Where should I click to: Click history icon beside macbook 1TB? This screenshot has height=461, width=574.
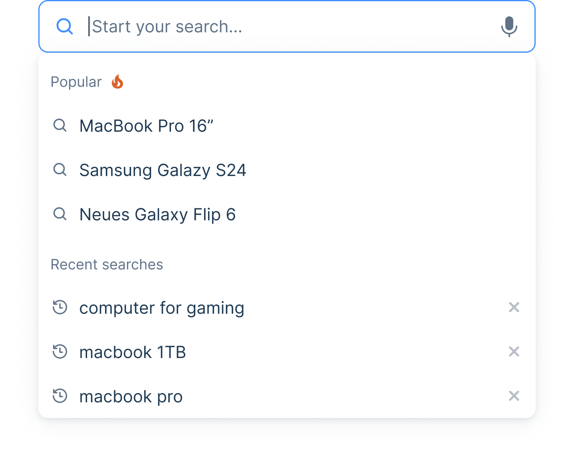coord(60,352)
